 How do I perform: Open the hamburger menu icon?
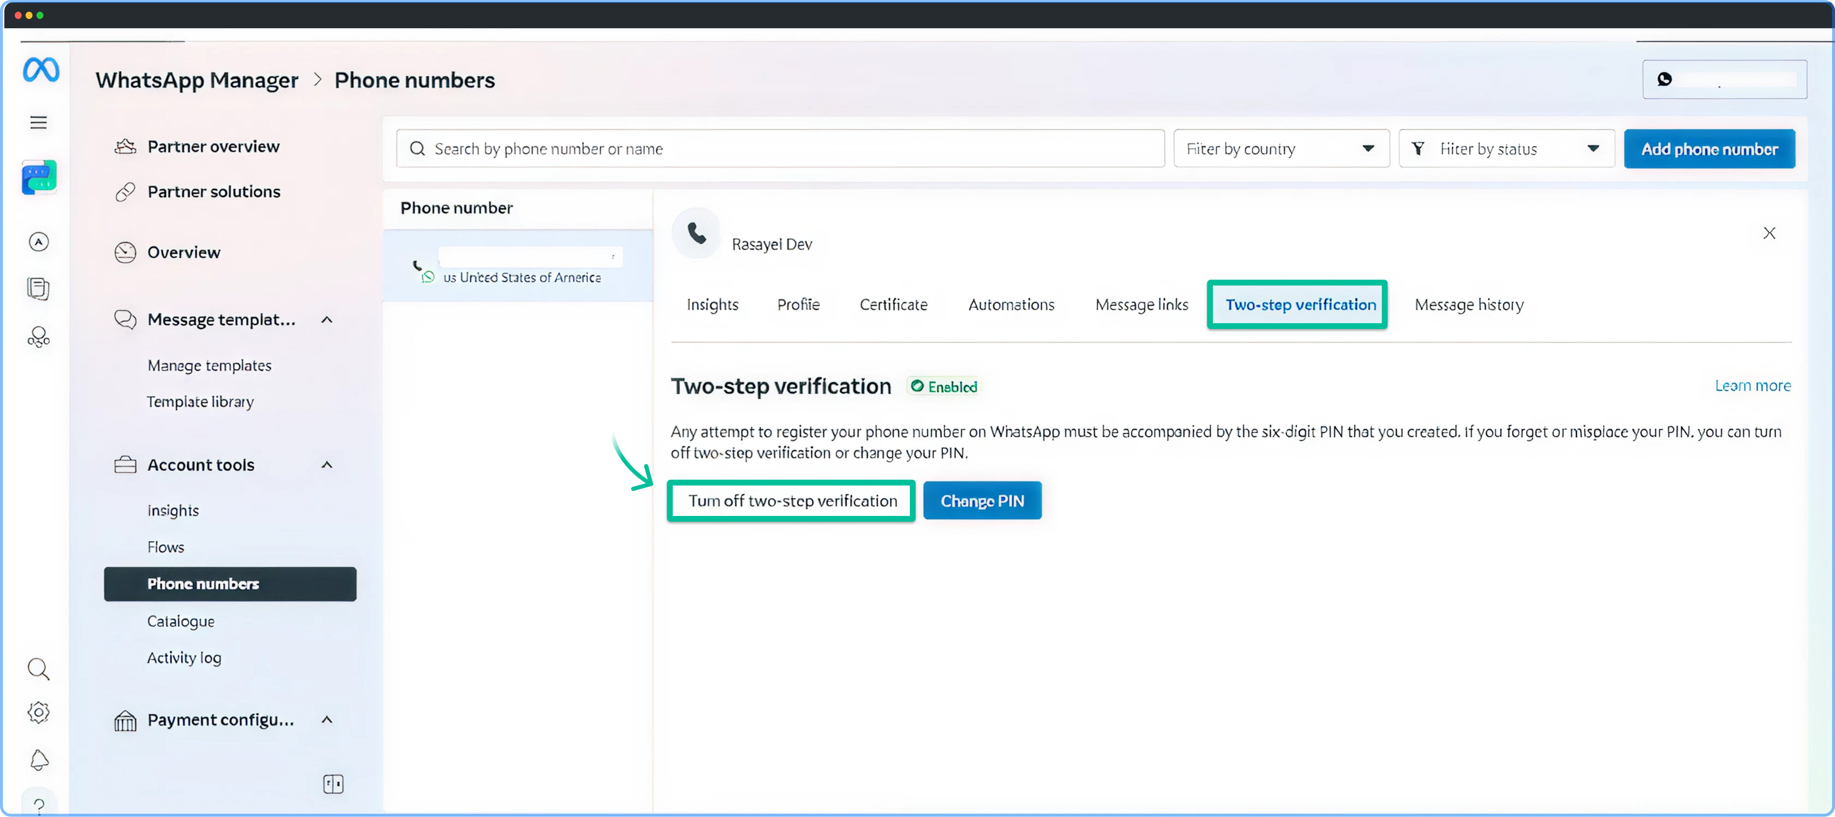point(38,122)
